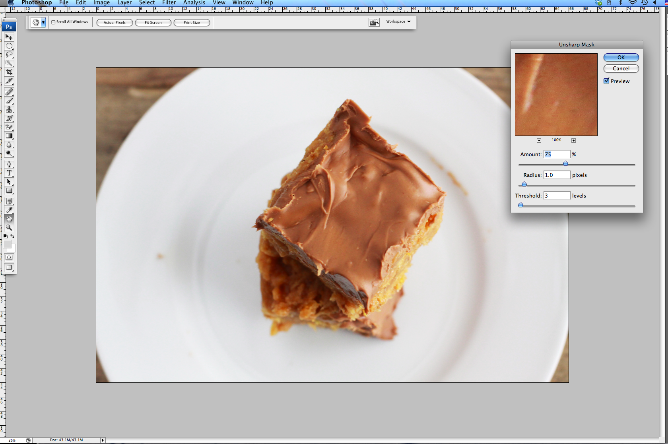This screenshot has height=444, width=668.
Task: Open the Window menu
Action: [x=243, y=2]
